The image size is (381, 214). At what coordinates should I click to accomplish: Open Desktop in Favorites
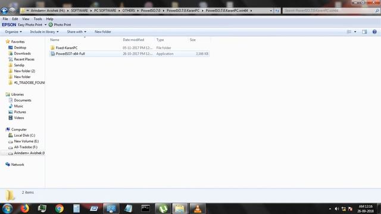20,48
